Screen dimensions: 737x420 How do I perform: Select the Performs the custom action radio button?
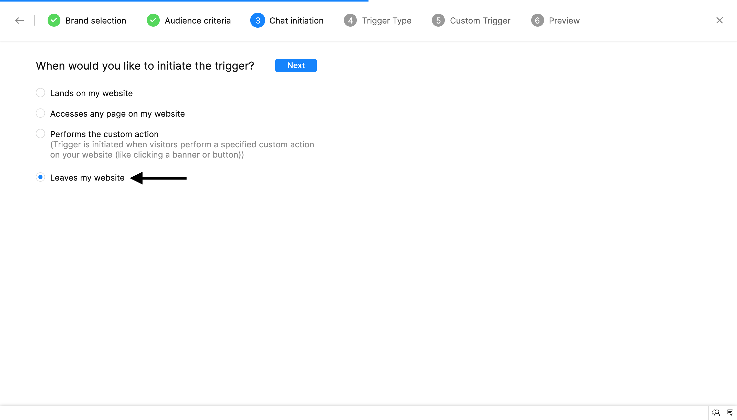[x=40, y=134]
